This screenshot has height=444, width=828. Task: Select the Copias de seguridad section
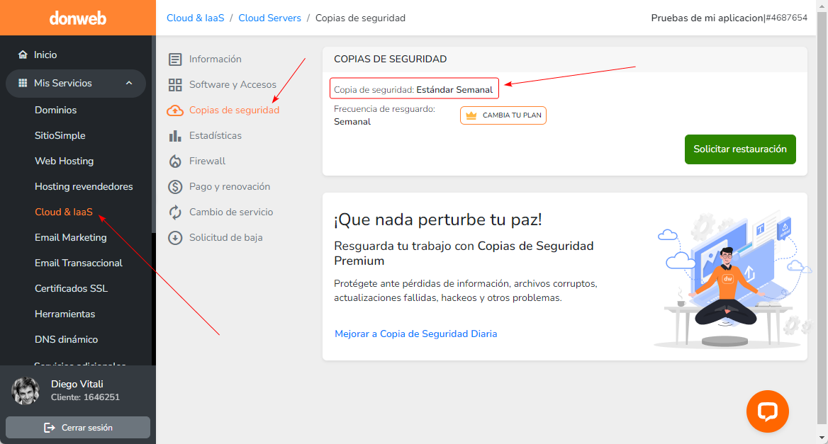234,110
